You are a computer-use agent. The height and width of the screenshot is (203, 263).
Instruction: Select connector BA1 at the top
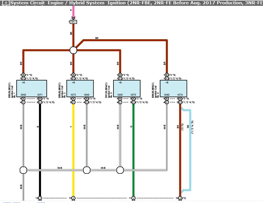pyautogui.click(x=73, y=21)
